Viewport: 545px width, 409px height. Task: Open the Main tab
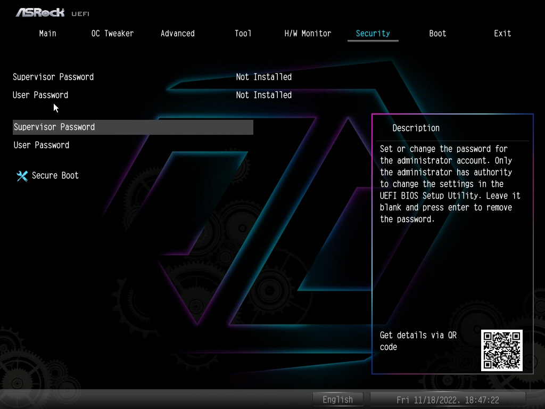[47, 34]
